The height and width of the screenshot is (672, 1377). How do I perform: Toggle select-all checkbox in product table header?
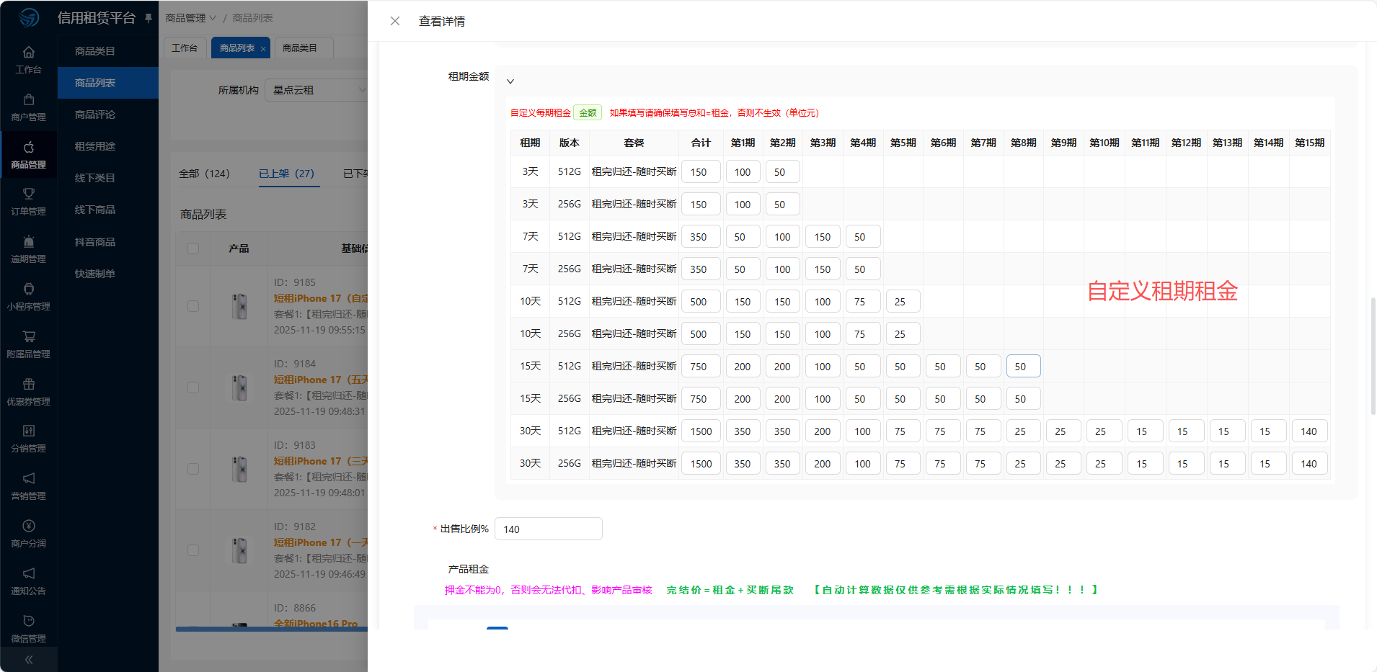click(x=193, y=248)
